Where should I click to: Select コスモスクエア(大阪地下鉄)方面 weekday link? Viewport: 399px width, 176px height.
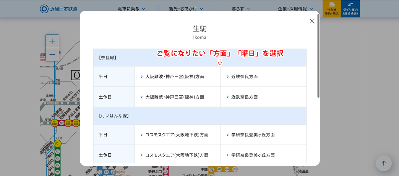[x=176, y=135]
